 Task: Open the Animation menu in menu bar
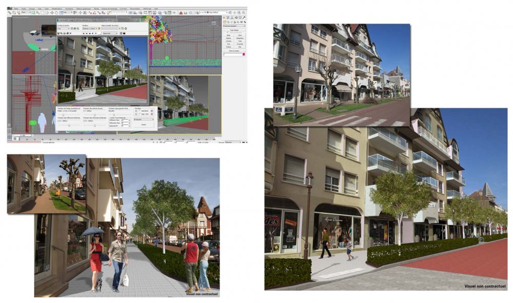tap(69, 9)
